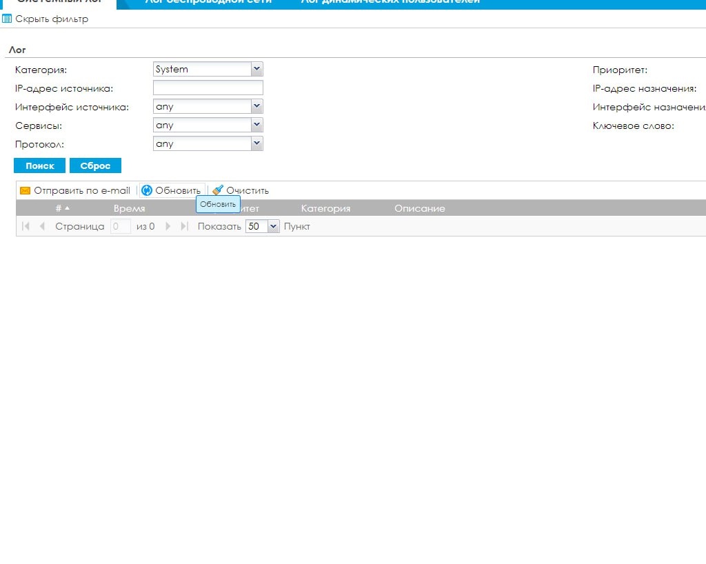Click the page number input field
Viewport: 706px width, 564px height.
(x=120, y=226)
